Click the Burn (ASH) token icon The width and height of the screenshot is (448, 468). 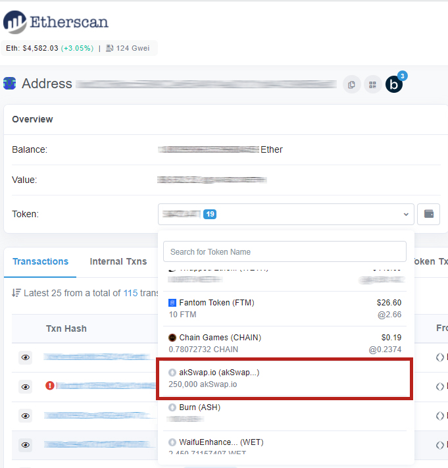172,407
